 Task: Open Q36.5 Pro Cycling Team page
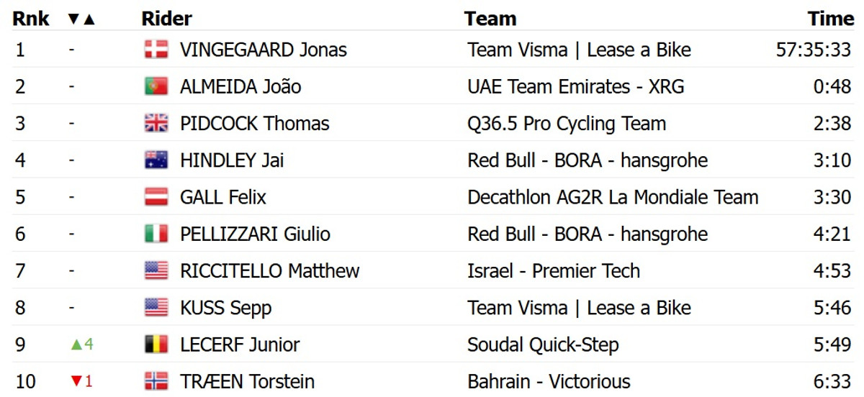click(x=566, y=124)
